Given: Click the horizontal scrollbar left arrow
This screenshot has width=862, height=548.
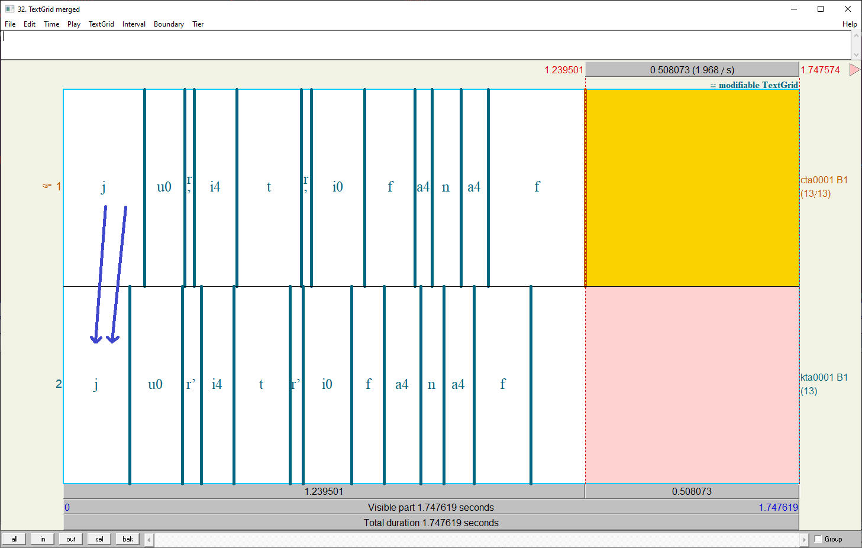Looking at the screenshot, I should (149, 539).
